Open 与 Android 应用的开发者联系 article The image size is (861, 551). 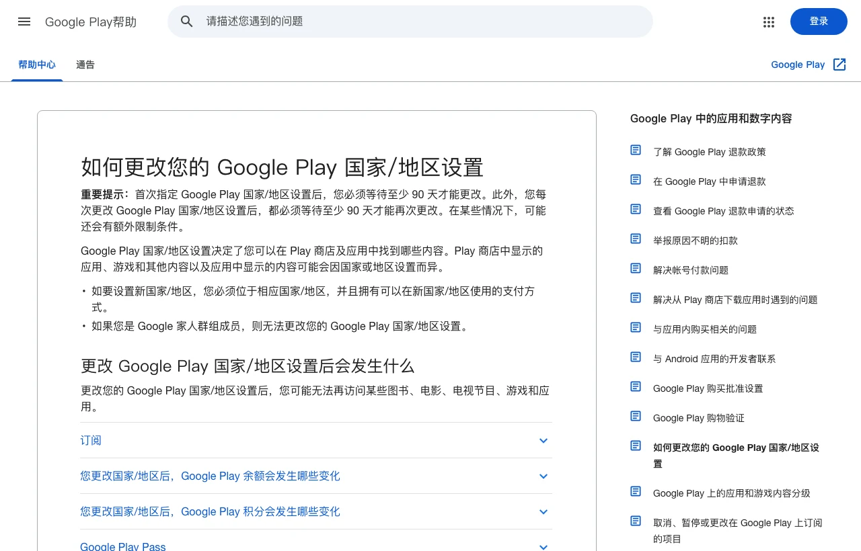pyautogui.click(x=714, y=359)
